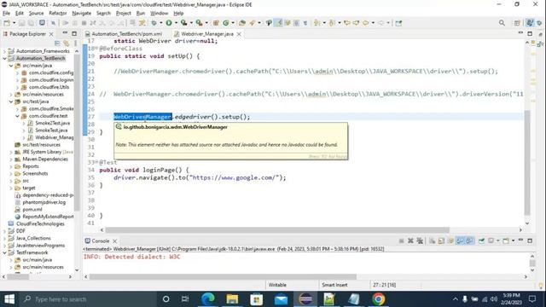Select the Console tab
Image resolution: width=546 pixels, height=307 pixels.
(101, 240)
